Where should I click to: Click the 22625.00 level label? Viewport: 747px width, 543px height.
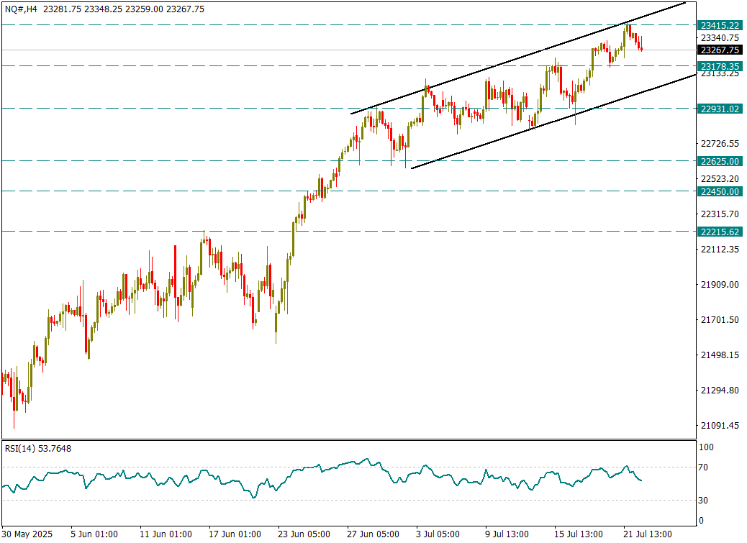(x=720, y=161)
